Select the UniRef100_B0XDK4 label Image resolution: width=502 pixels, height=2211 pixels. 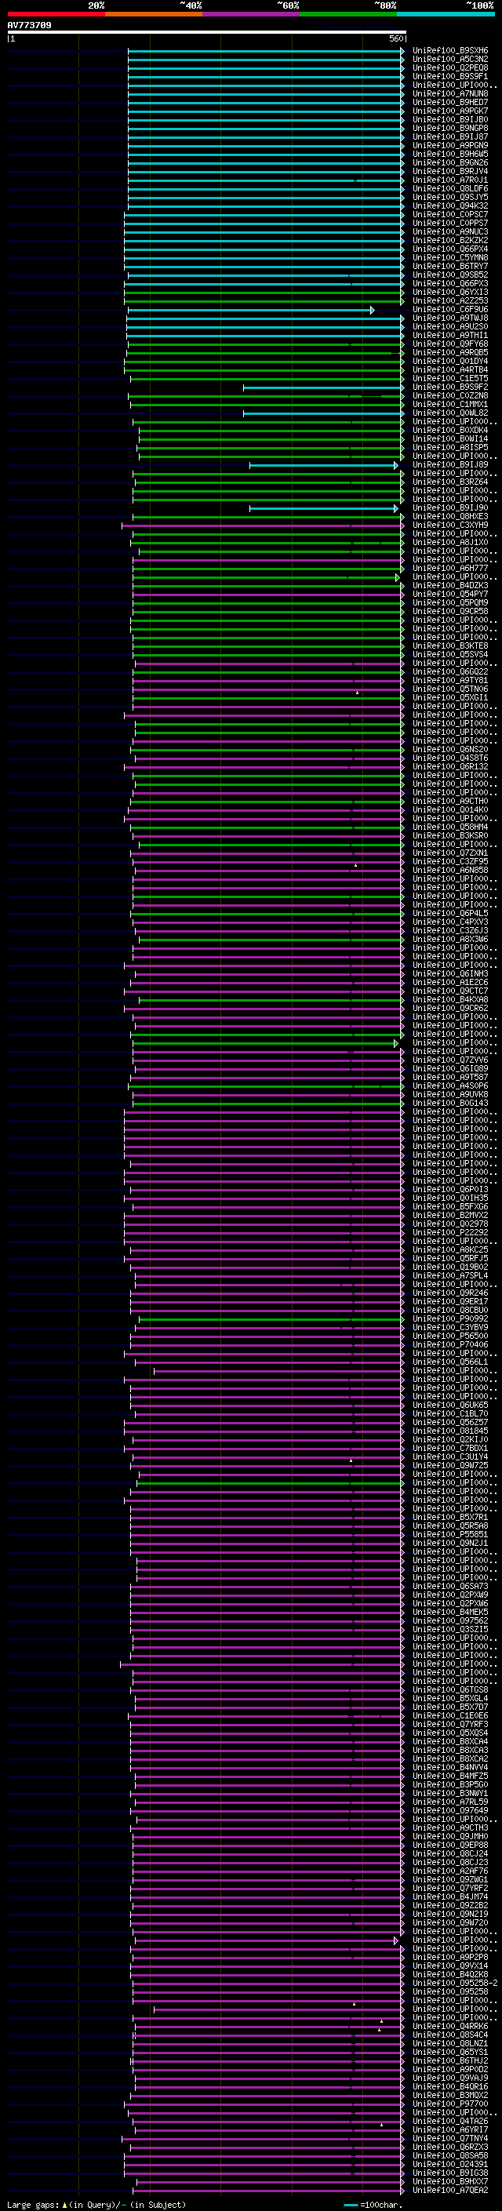click(x=450, y=430)
